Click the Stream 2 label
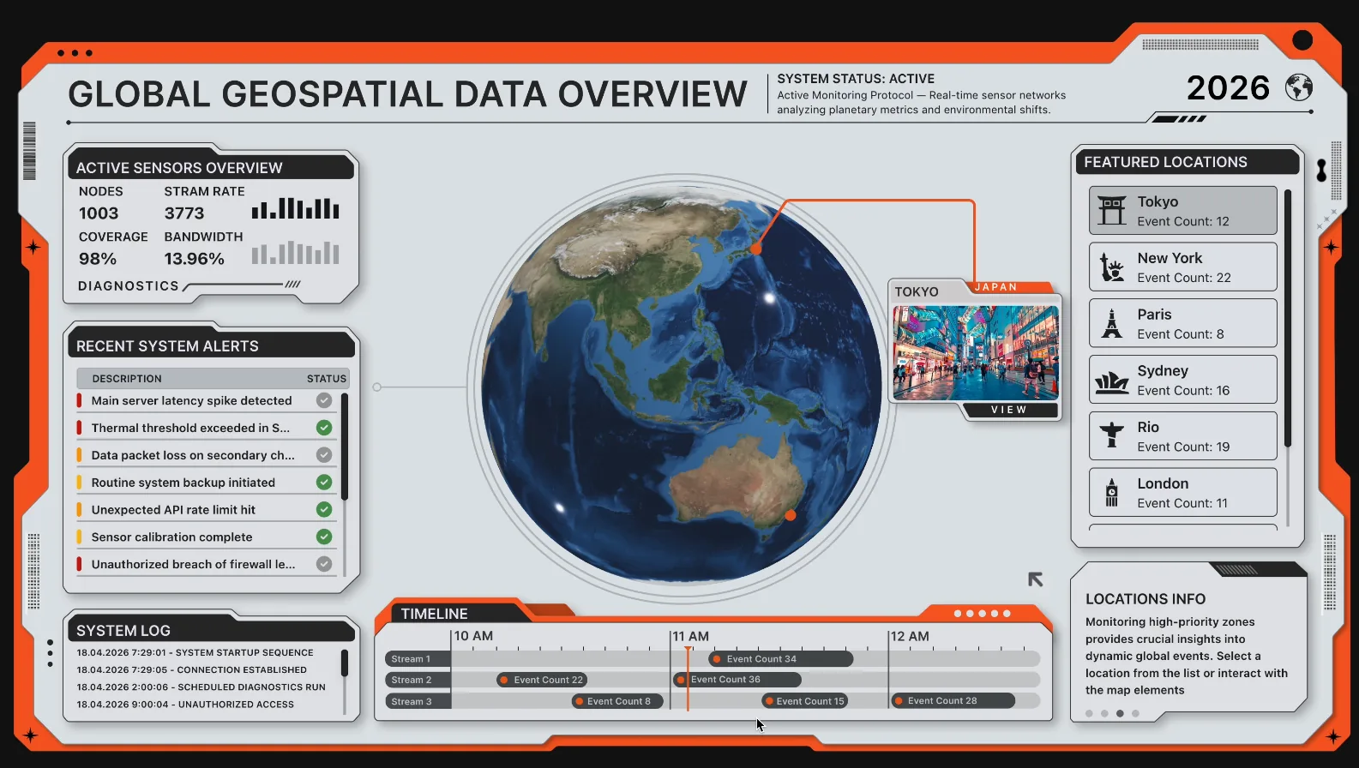 coord(418,680)
